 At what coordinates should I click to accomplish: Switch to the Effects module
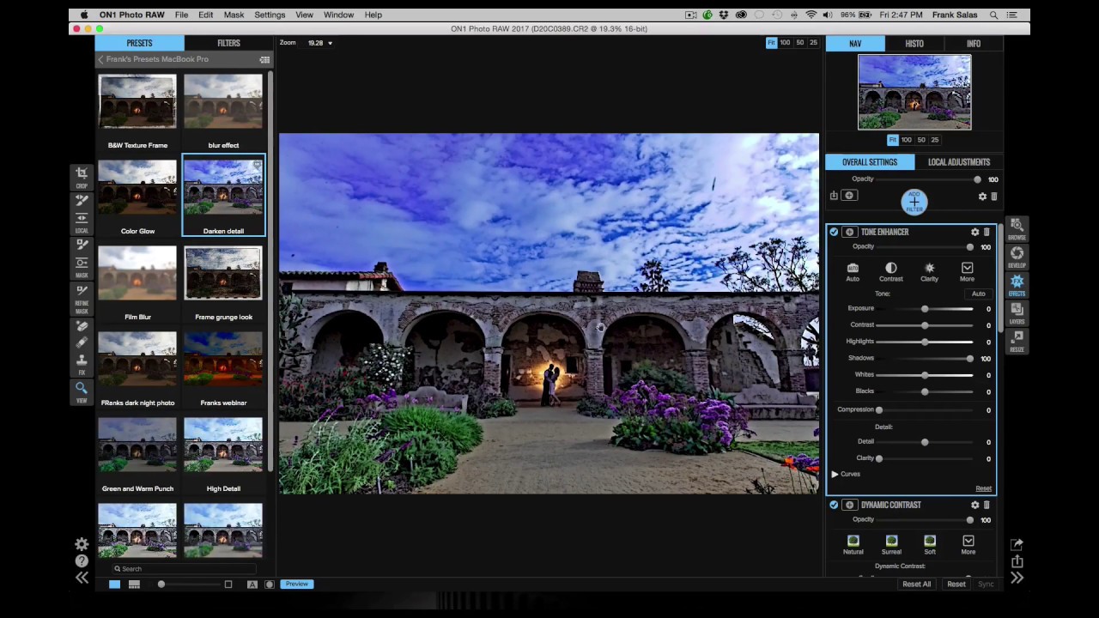[1017, 284]
